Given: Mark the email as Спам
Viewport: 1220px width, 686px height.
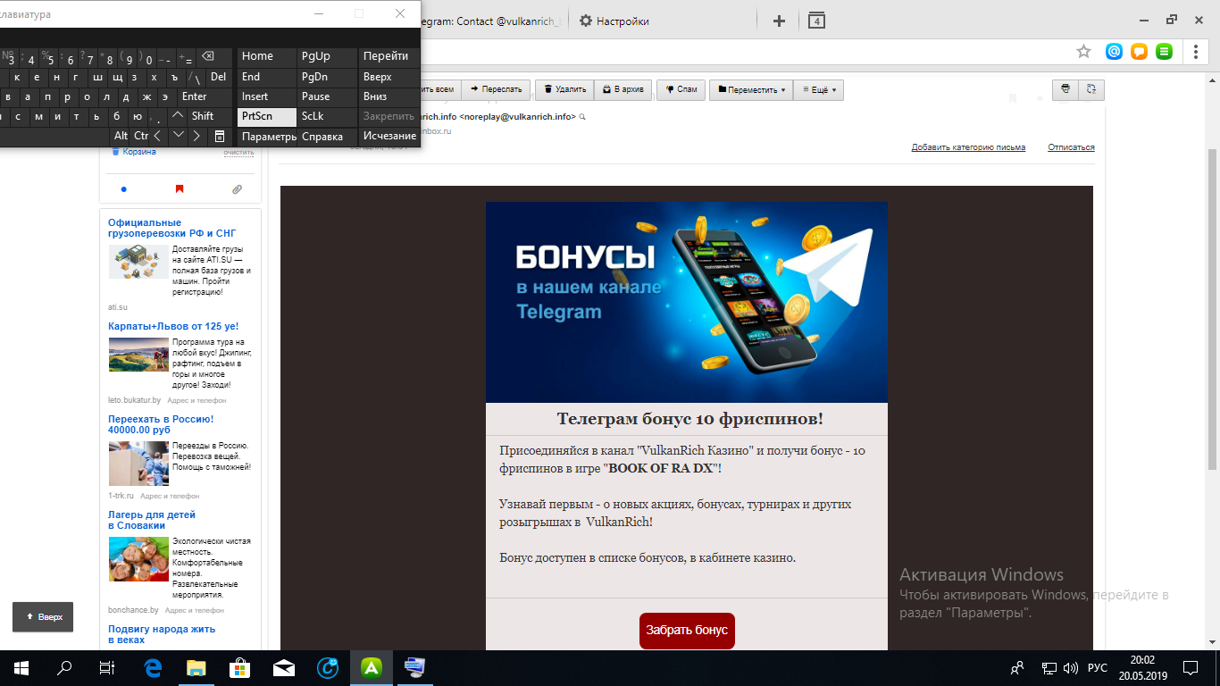Looking at the screenshot, I should [x=681, y=89].
